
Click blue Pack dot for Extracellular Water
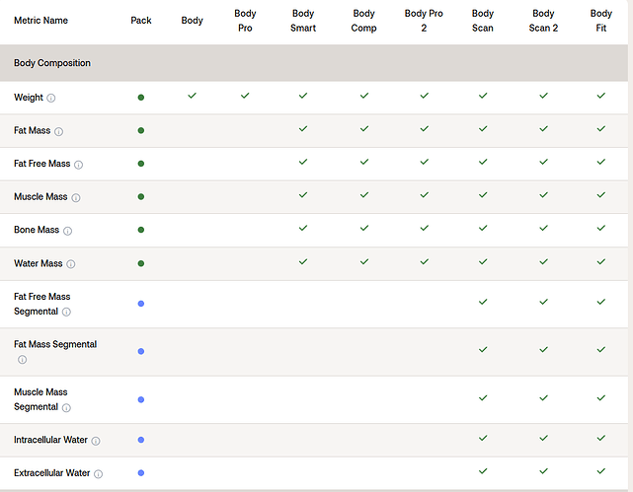click(141, 472)
